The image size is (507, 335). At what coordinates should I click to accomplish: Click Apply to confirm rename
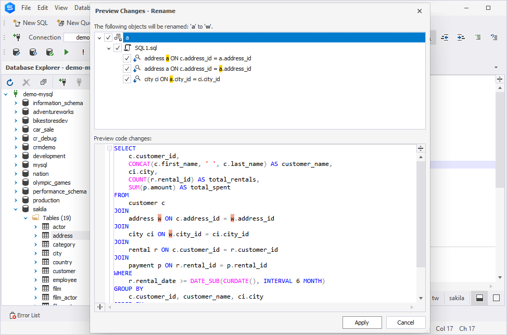click(362, 323)
